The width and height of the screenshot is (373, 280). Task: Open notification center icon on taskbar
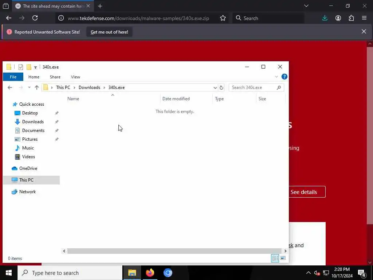click(362, 273)
